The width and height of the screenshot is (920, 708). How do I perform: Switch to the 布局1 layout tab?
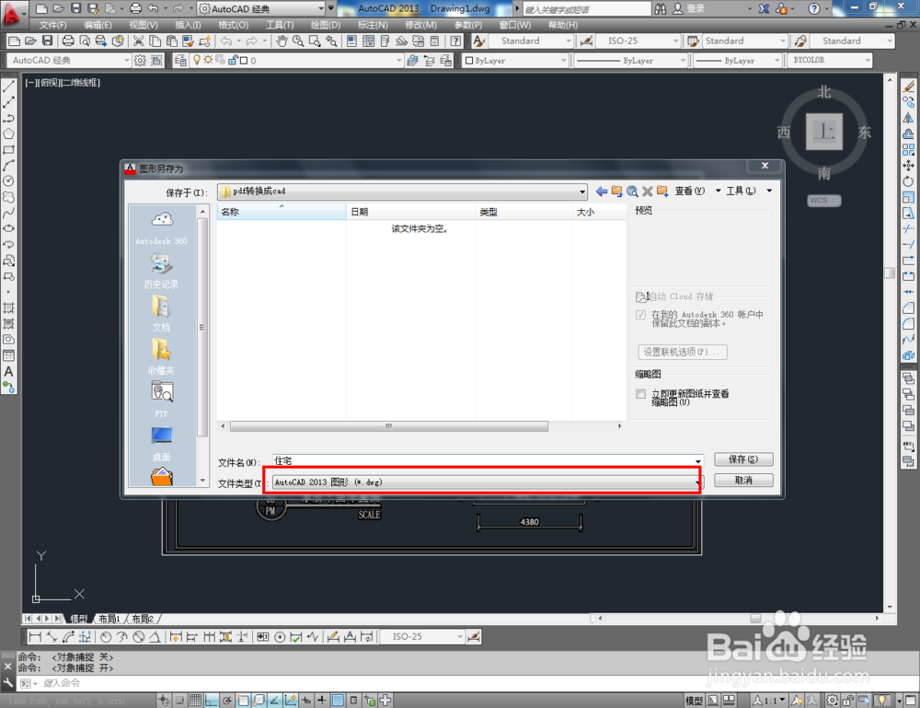point(109,619)
